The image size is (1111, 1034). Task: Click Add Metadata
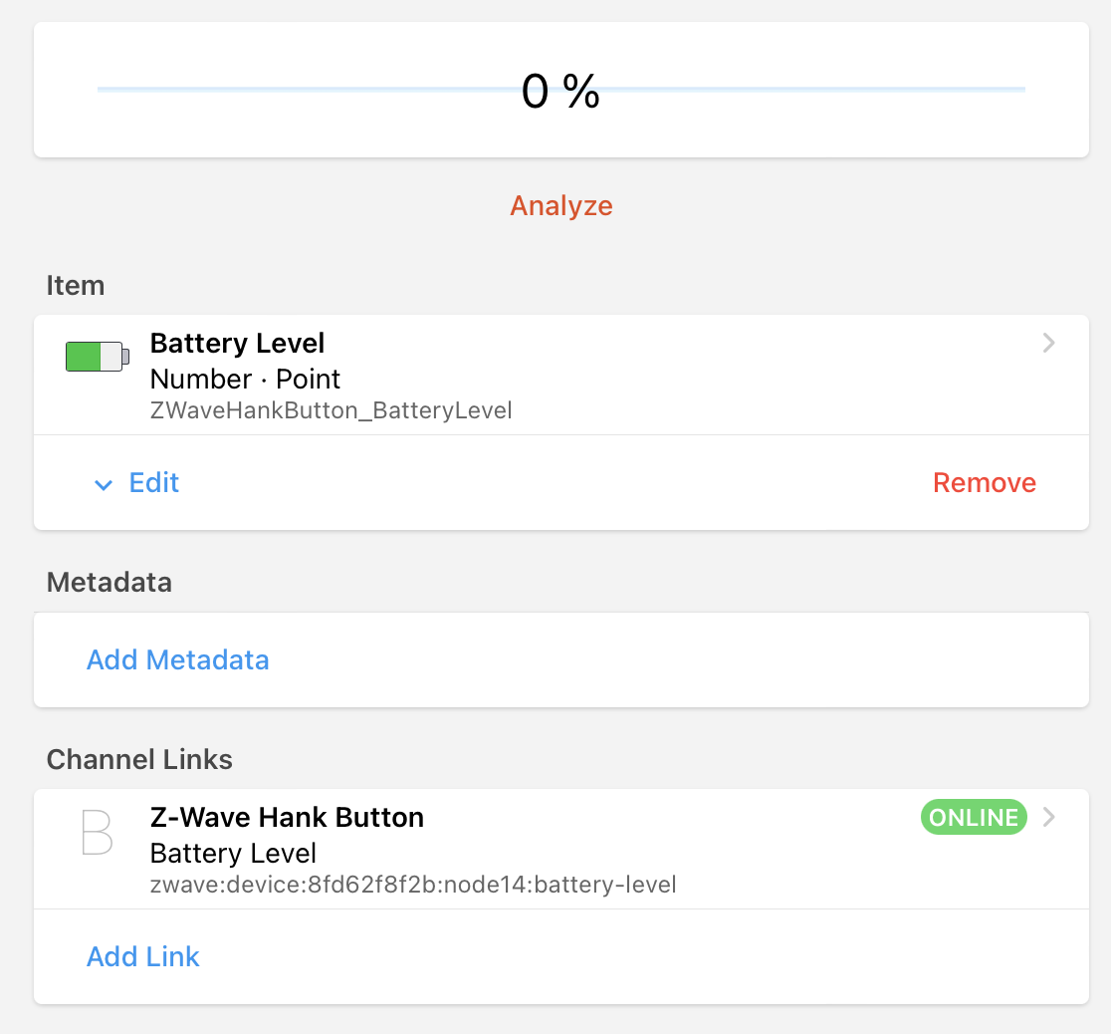(177, 660)
